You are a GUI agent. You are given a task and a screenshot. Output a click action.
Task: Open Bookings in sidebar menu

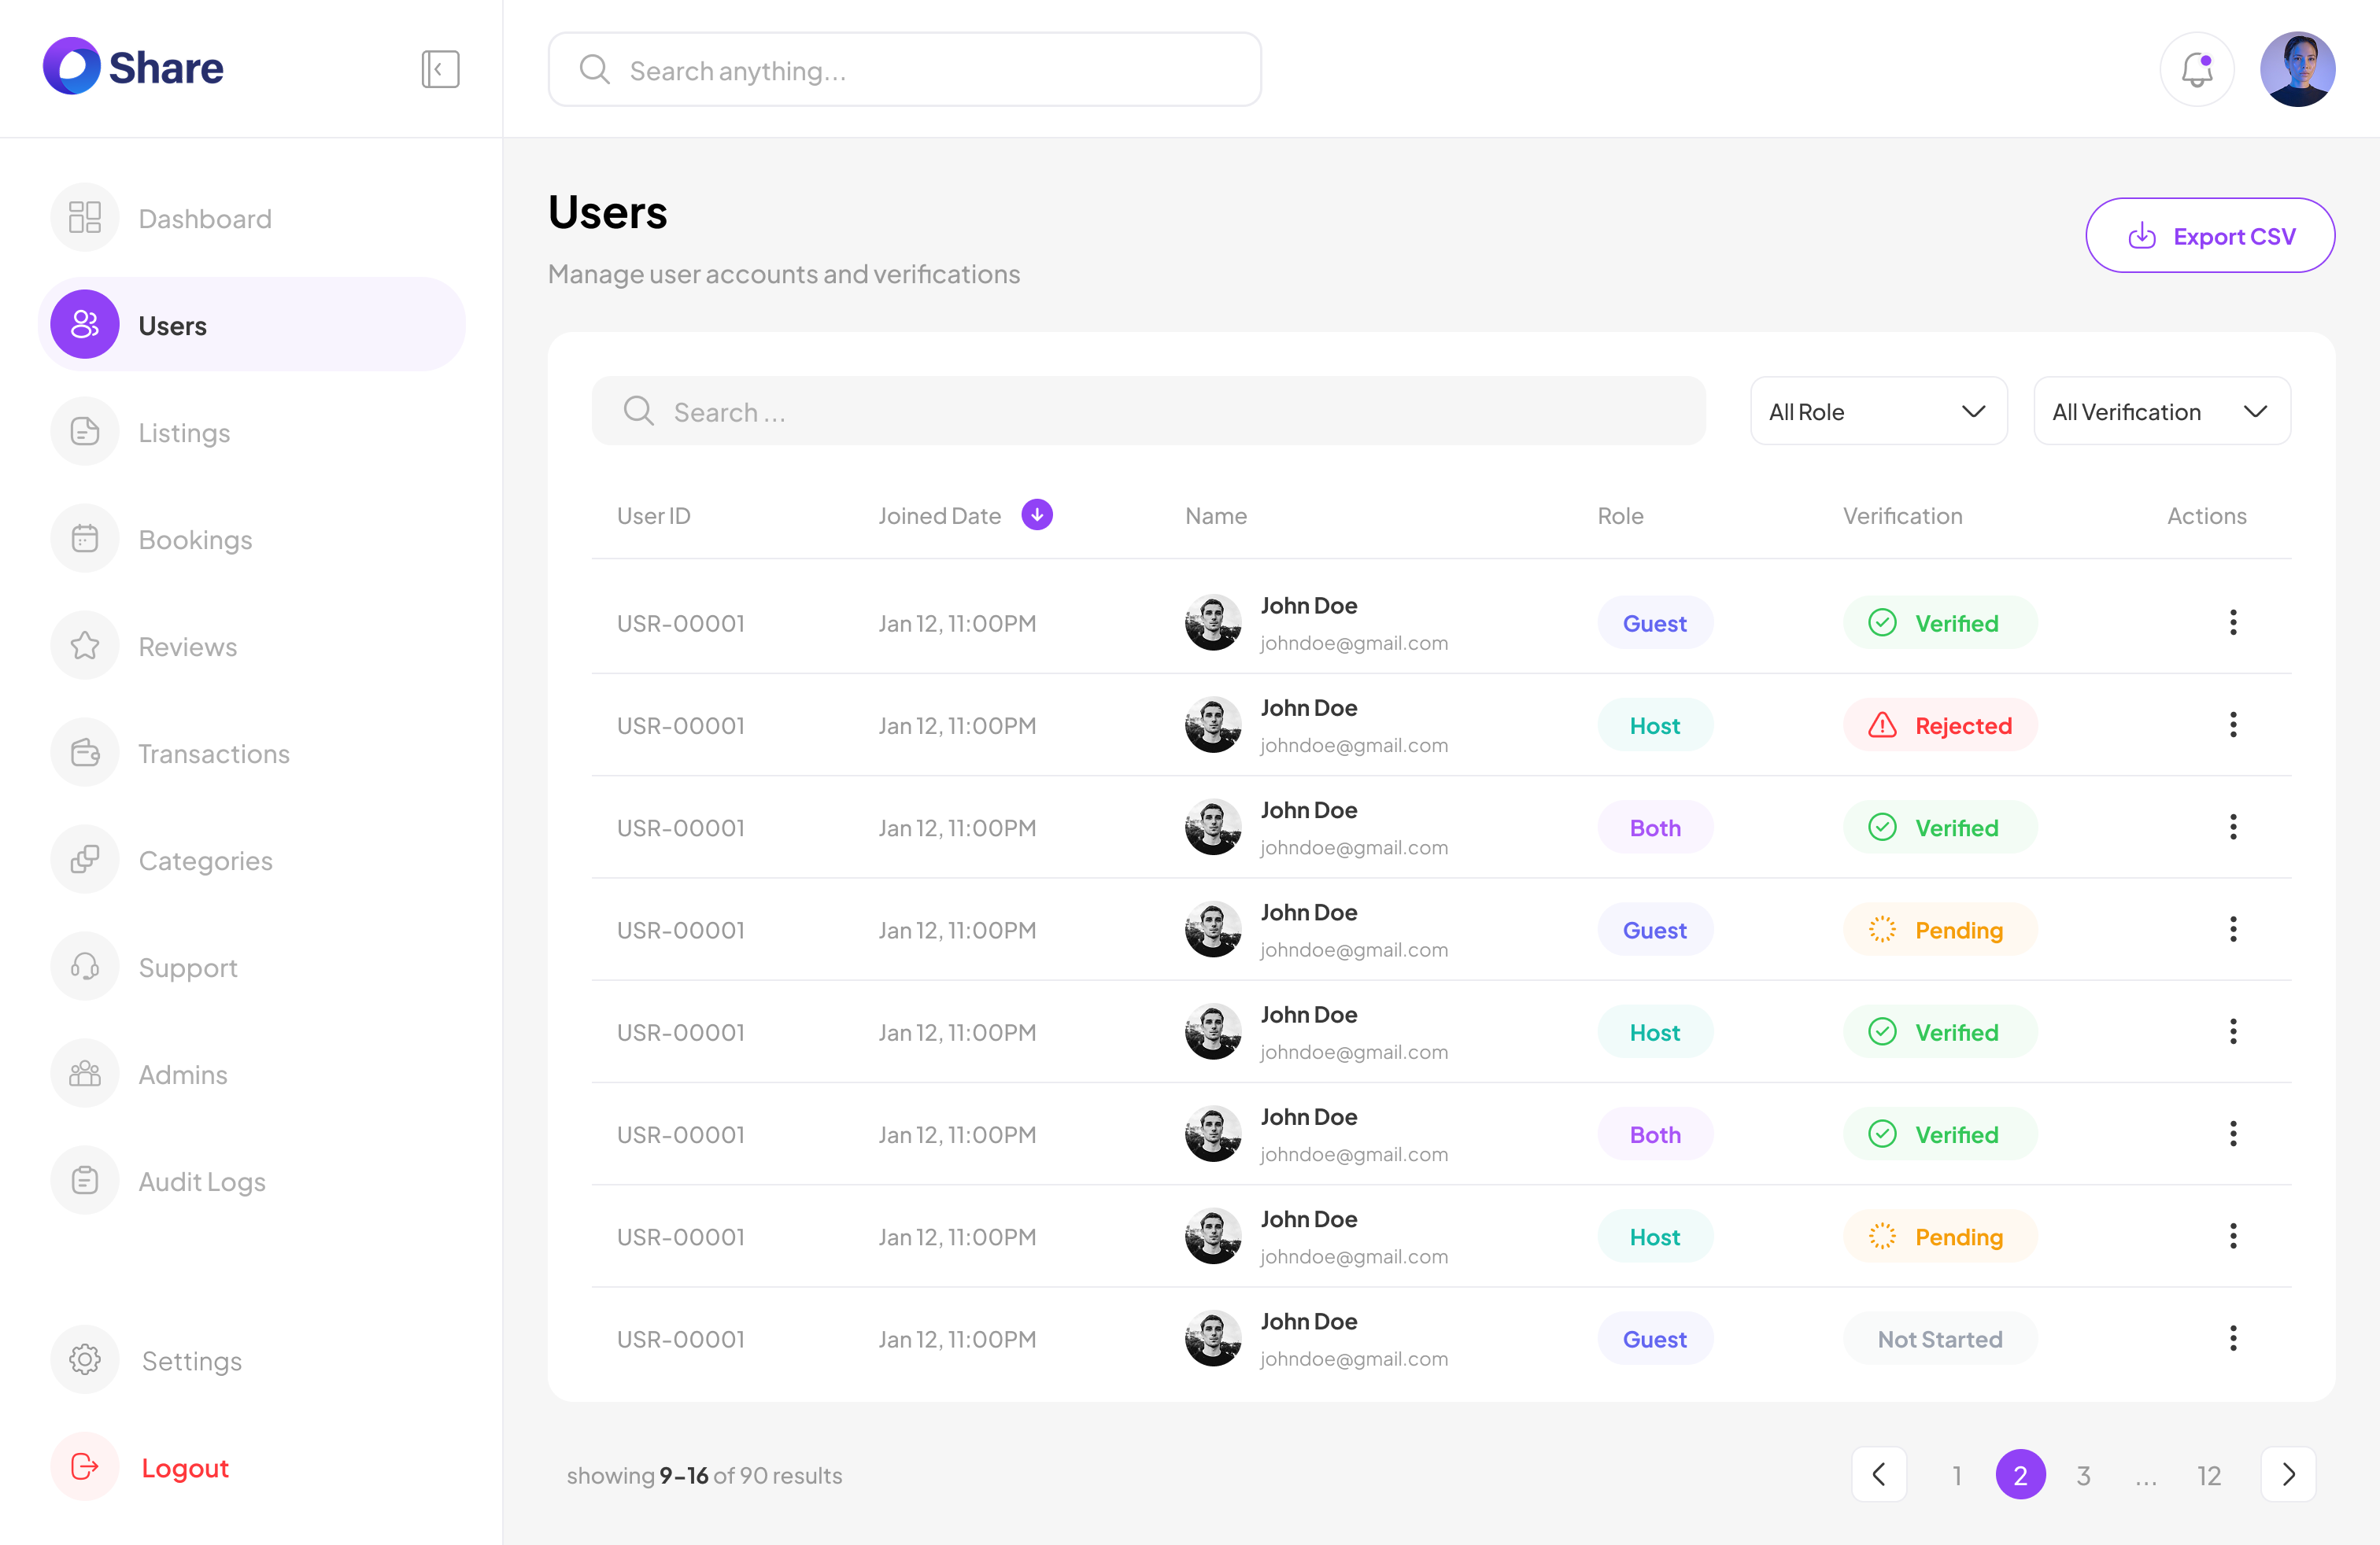[195, 540]
